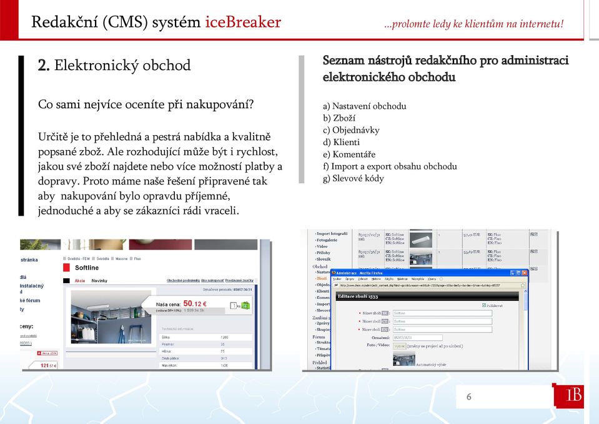The height and width of the screenshot is (424, 599).
Task: Select Slovník in admin sidebar
Action: [324, 260]
